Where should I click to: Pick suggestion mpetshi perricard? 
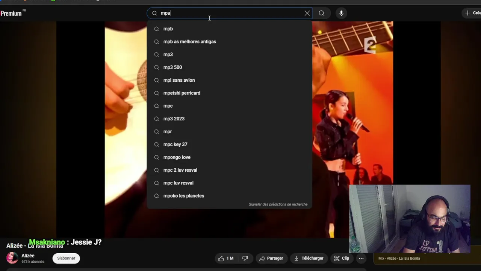(x=229, y=93)
